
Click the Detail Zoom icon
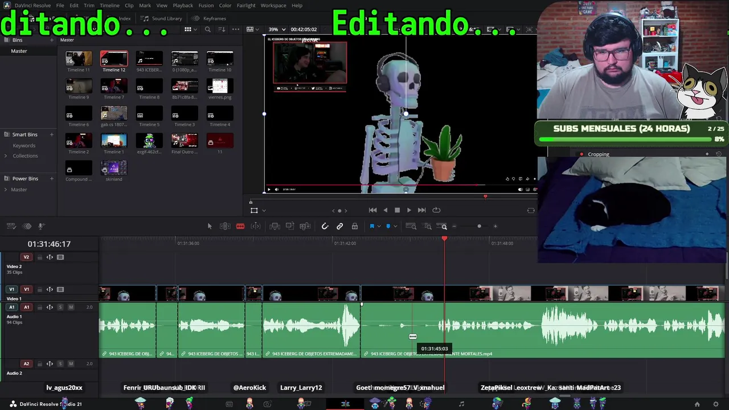point(427,227)
